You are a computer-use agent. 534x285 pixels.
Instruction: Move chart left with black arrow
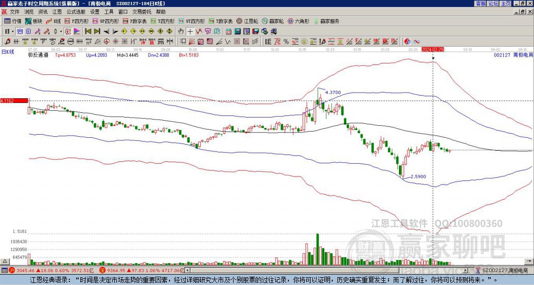click(106, 31)
